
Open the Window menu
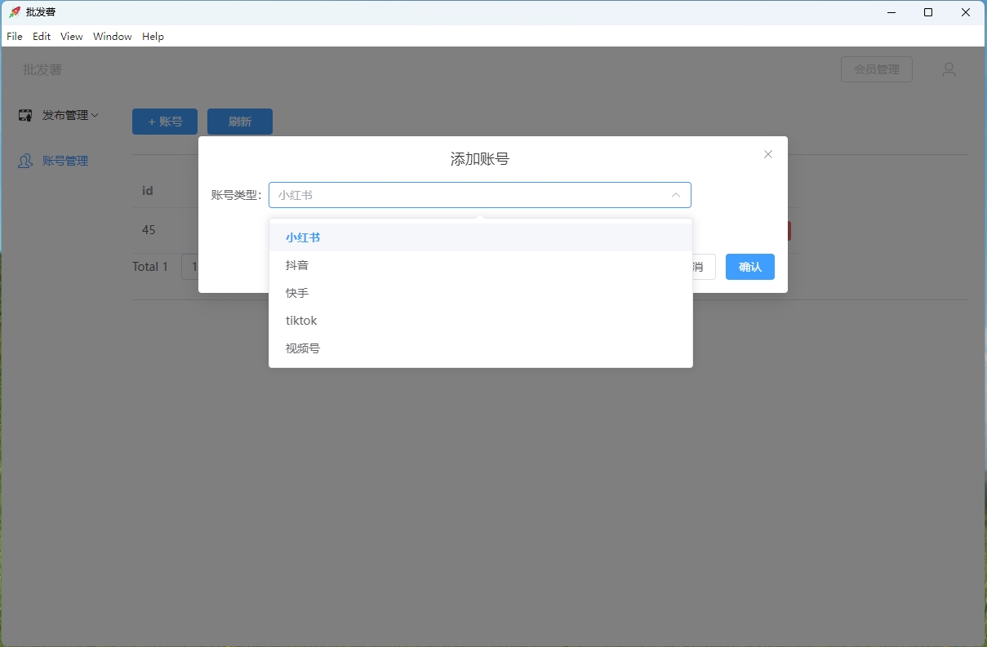(113, 37)
